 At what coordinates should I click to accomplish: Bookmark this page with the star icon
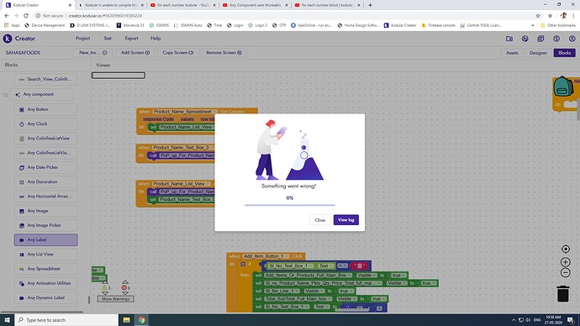tap(538, 15)
